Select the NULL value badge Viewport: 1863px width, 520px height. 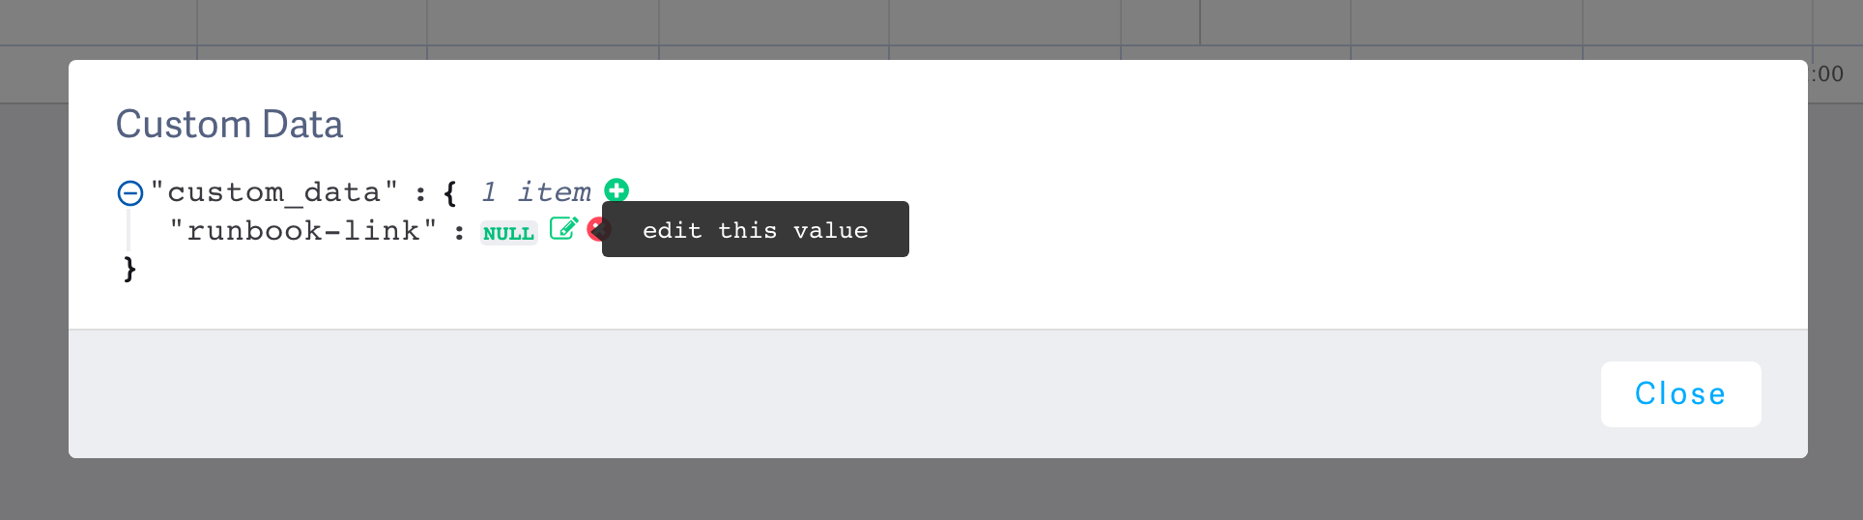(x=508, y=233)
